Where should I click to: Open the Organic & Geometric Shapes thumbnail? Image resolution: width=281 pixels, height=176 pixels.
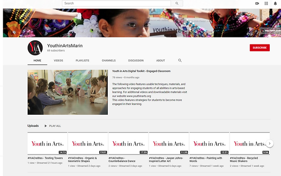88,143
